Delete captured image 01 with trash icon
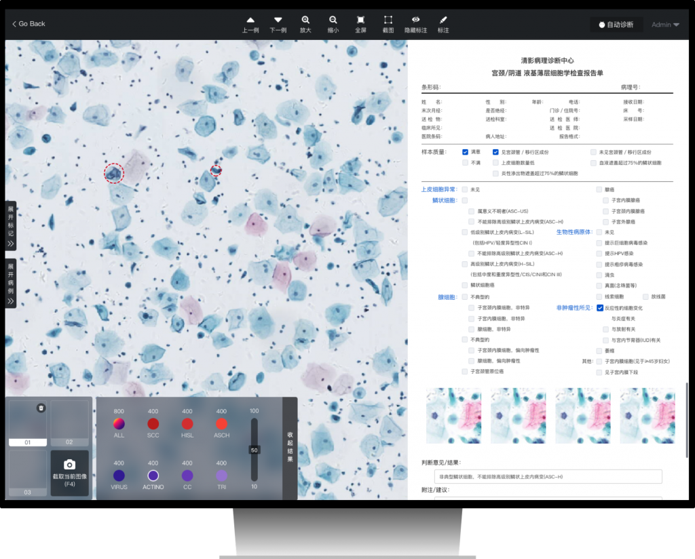The image size is (695, 559). [41, 408]
